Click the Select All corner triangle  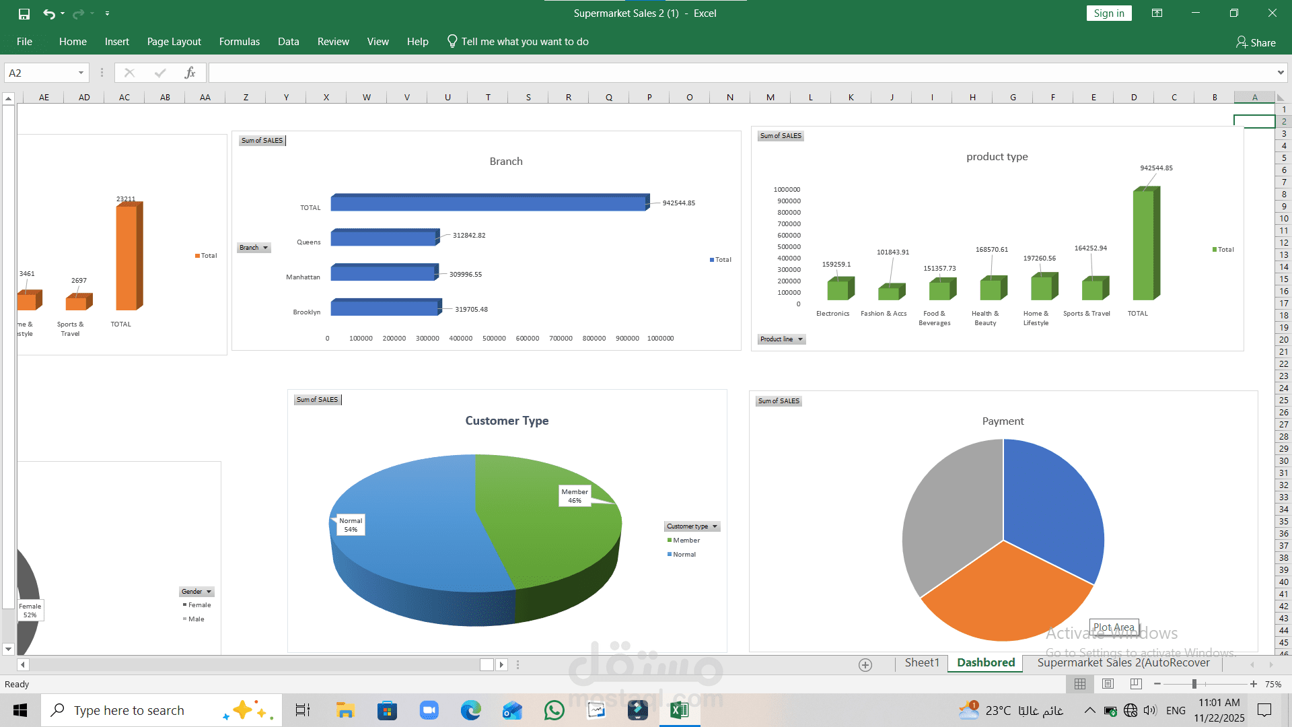click(1281, 98)
